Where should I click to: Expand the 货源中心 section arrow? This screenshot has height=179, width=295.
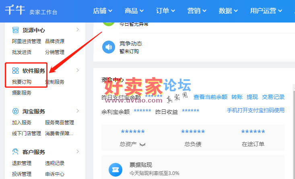coord(78,30)
